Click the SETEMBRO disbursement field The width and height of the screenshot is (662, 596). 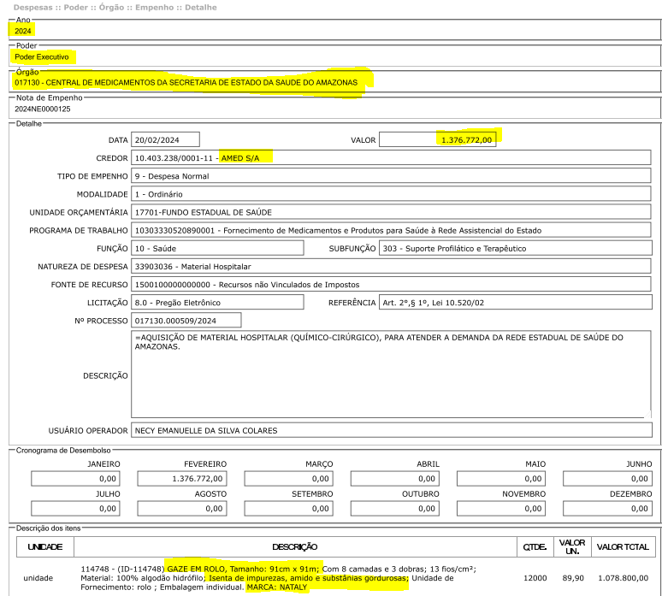click(x=289, y=509)
